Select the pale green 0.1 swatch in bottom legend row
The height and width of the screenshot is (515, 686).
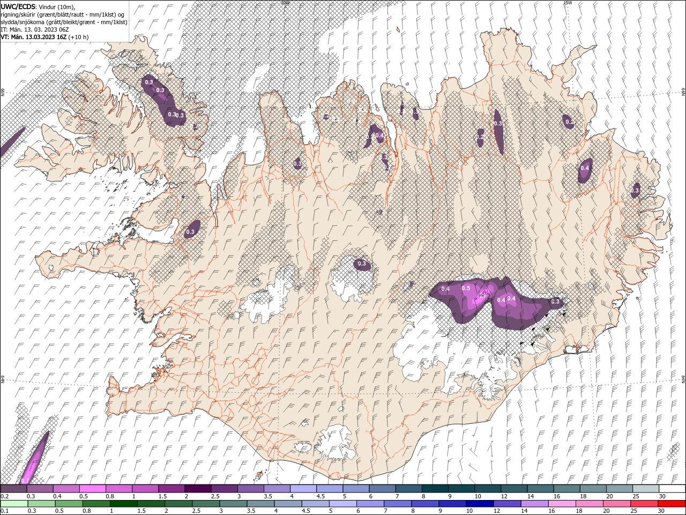[14, 504]
